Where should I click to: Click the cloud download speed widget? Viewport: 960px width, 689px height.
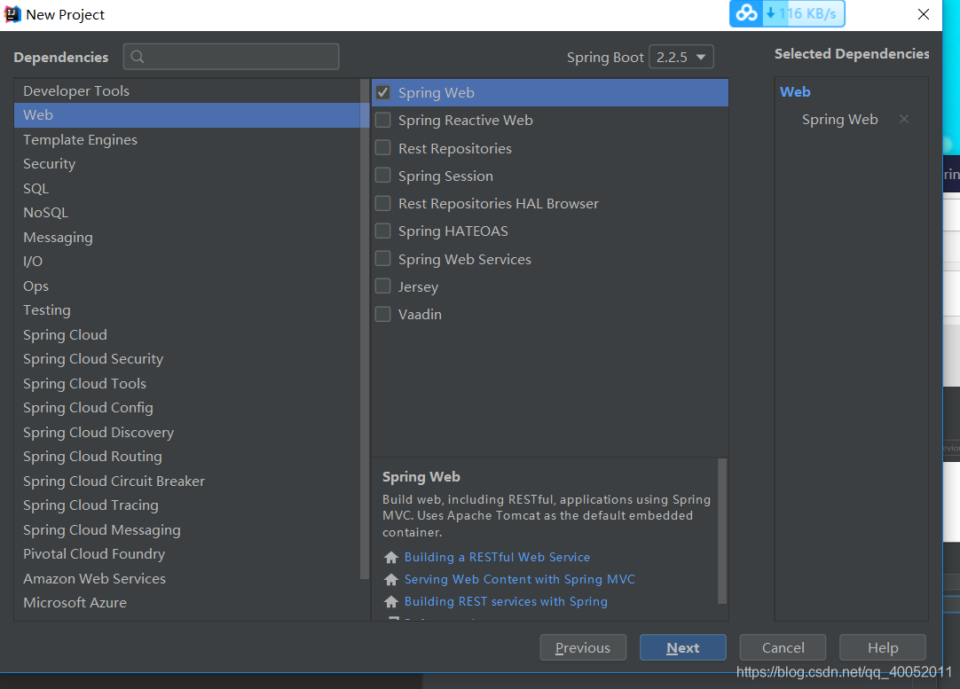tap(787, 13)
